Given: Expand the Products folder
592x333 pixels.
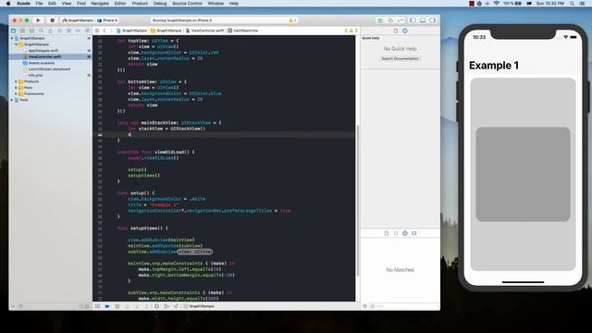Looking at the screenshot, I should [x=17, y=81].
